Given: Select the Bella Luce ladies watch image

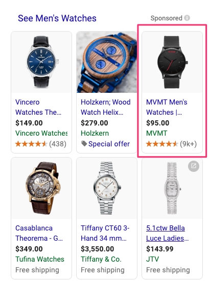Looking at the screenshot, I should 172,188.
